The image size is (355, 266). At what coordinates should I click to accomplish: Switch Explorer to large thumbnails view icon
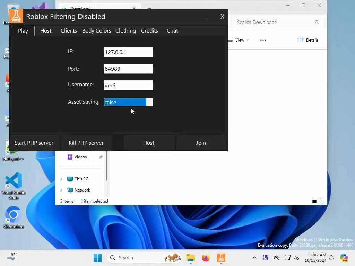322,201
